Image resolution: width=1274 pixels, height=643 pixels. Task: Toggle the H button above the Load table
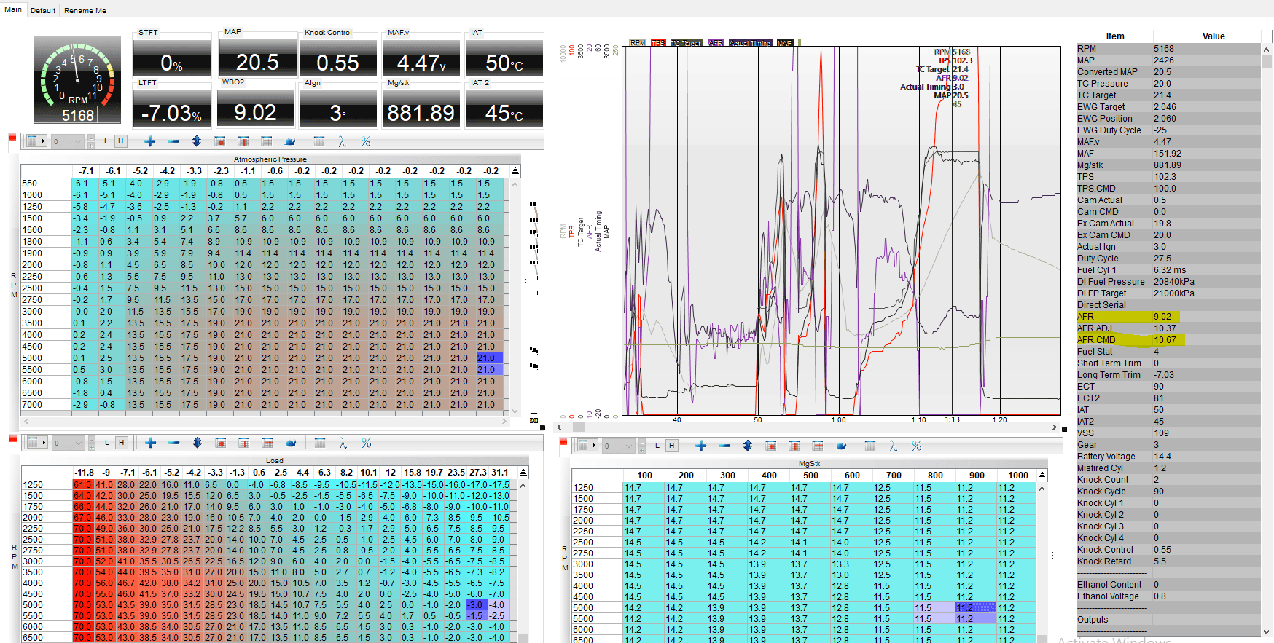click(x=122, y=443)
